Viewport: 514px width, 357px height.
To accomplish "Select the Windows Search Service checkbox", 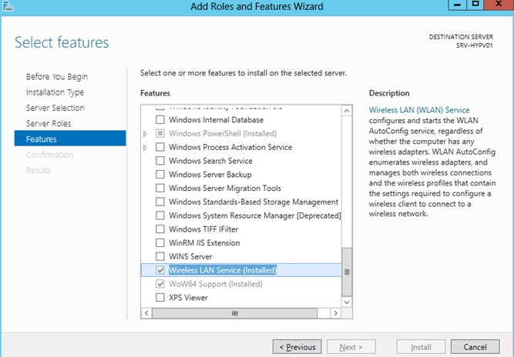I will 160,161.
